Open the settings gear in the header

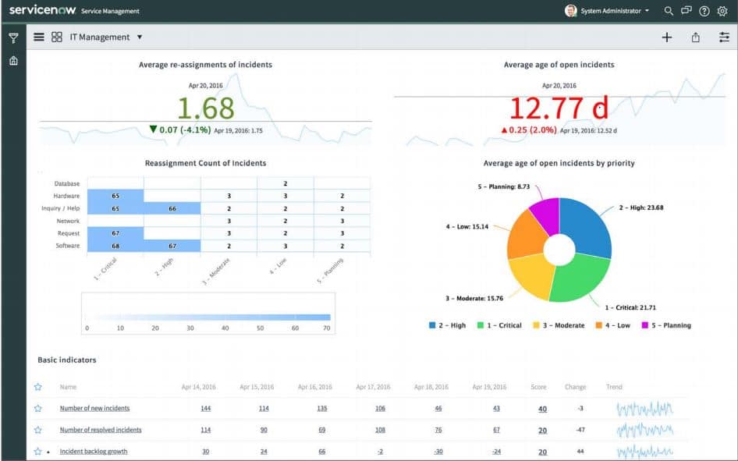point(723,11)
